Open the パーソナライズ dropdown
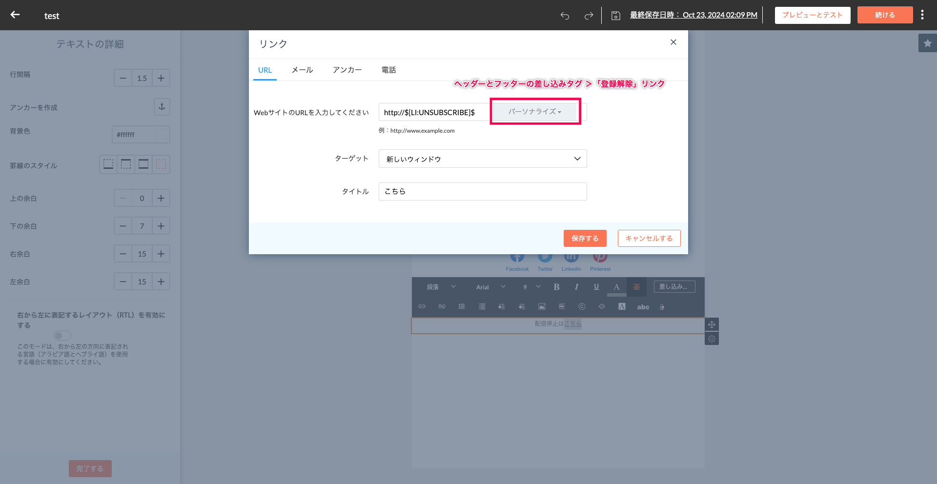Viewport: 937px width, 484px height. pyautogui.click(x=535, y=112)
